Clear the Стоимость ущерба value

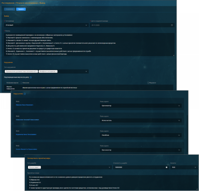166,167
